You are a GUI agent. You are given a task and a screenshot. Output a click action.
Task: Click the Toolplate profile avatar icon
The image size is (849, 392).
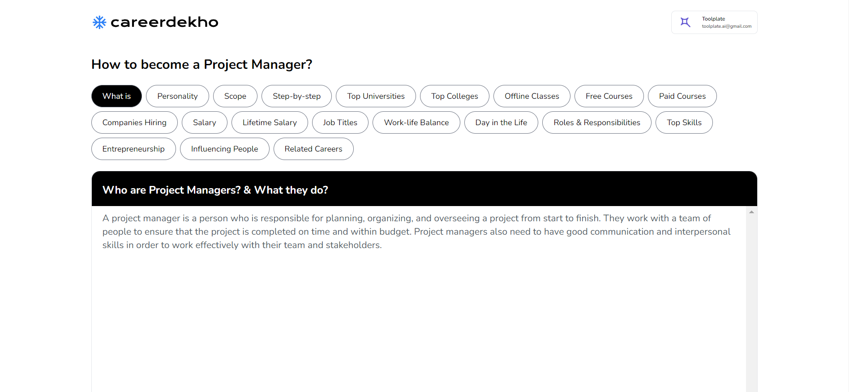click(685, 22)
